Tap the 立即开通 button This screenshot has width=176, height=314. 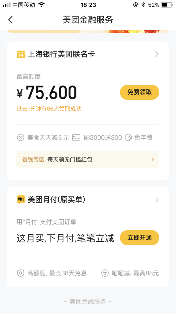click(139, 238)
